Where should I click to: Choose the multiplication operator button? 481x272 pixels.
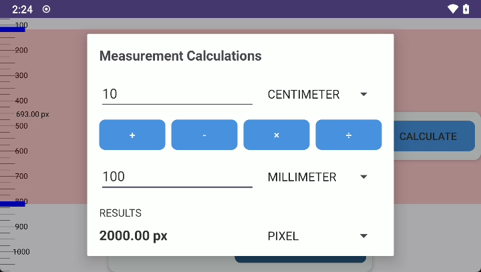277,135
